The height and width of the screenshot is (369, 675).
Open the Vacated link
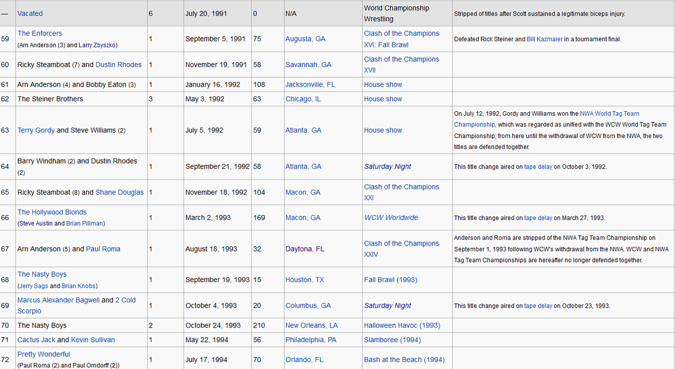[30, 13]
